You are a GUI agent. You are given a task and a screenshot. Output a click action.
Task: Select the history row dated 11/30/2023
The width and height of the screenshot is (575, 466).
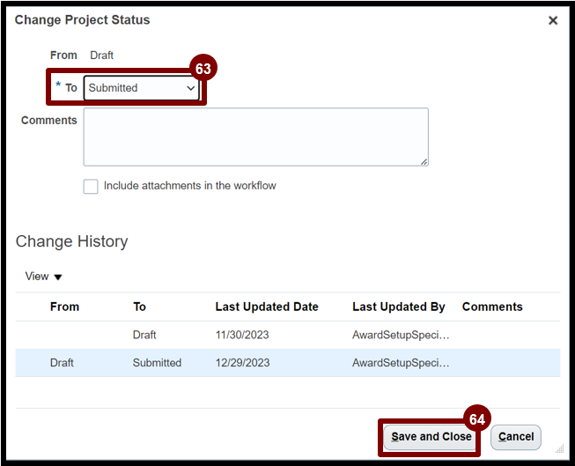[242, 335]
